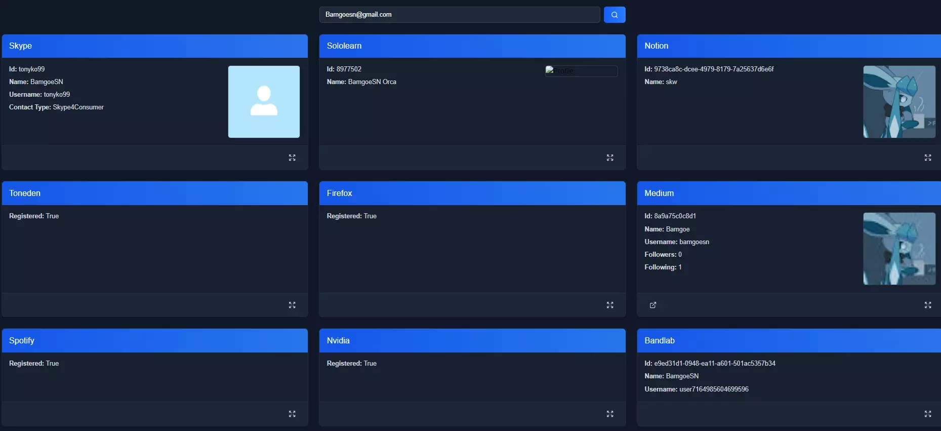
Task: Expand the Notion card
Action: click(x=928, y=158)
